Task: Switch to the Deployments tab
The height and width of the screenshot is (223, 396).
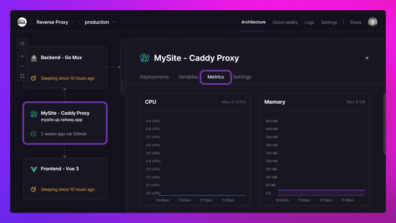Action: 154,77
